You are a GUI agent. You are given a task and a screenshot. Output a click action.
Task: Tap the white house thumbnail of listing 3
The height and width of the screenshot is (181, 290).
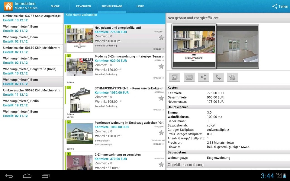point(80,100)
